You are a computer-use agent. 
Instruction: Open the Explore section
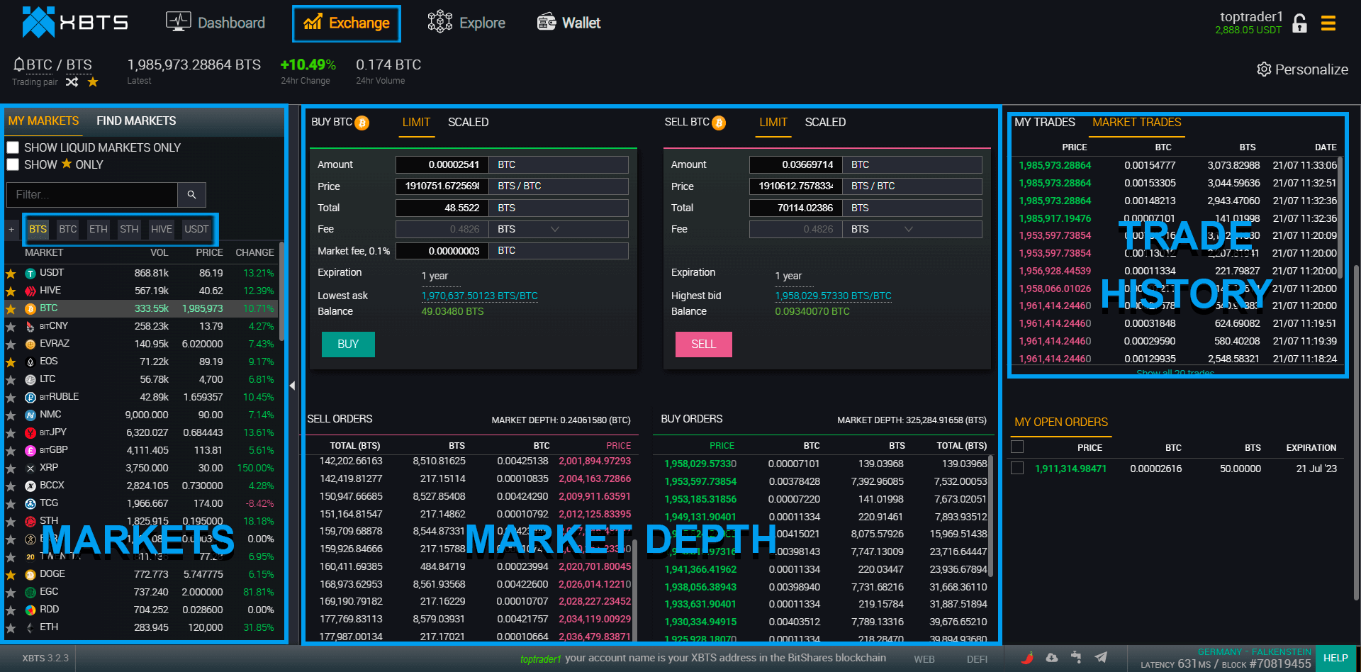pyautogui.click(x=466, y=23)
